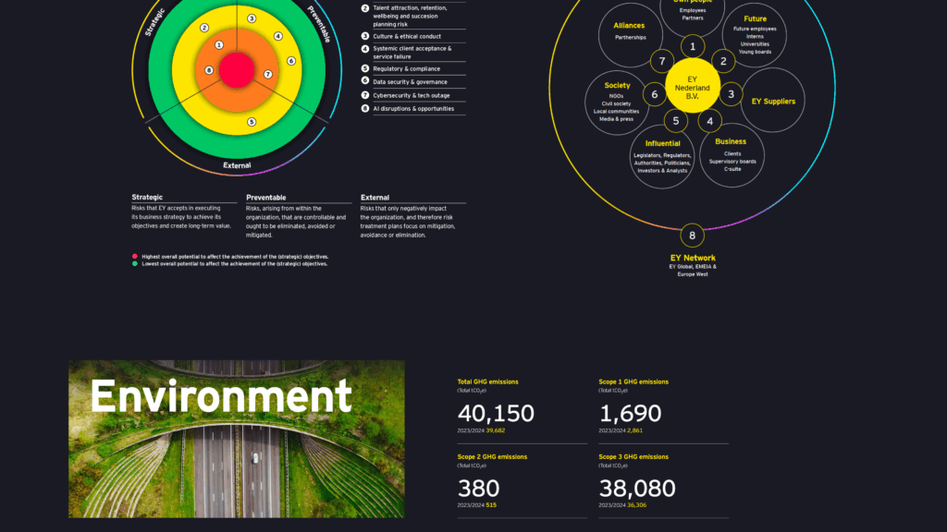Click the Alliances stakeholder bubble
The height and width of the screenshot is (532, 947).
(631, 35)
